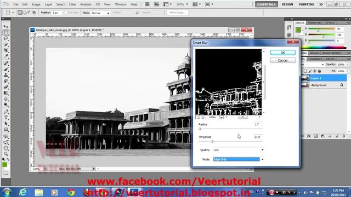Select the Clone Stamp tool
The height and width of the screenshot is (197, 351).
coord(6,75)
